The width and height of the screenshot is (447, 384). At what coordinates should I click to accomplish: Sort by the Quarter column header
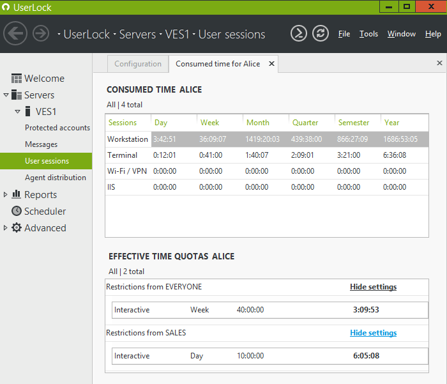pos(312,123)
